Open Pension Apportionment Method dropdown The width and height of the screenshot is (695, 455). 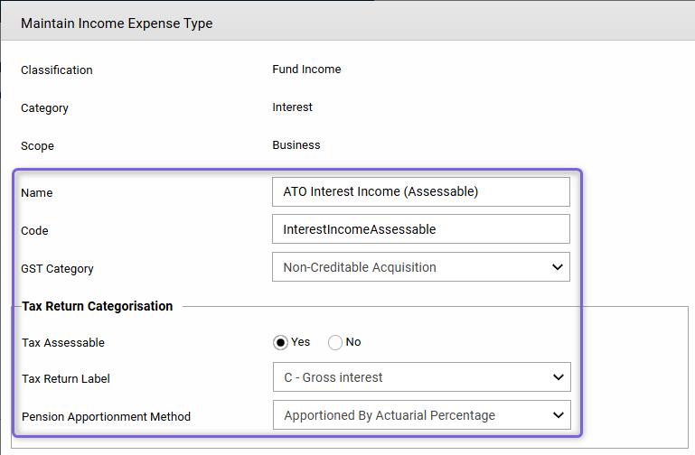pyautogui.click(x=421, y=415)
